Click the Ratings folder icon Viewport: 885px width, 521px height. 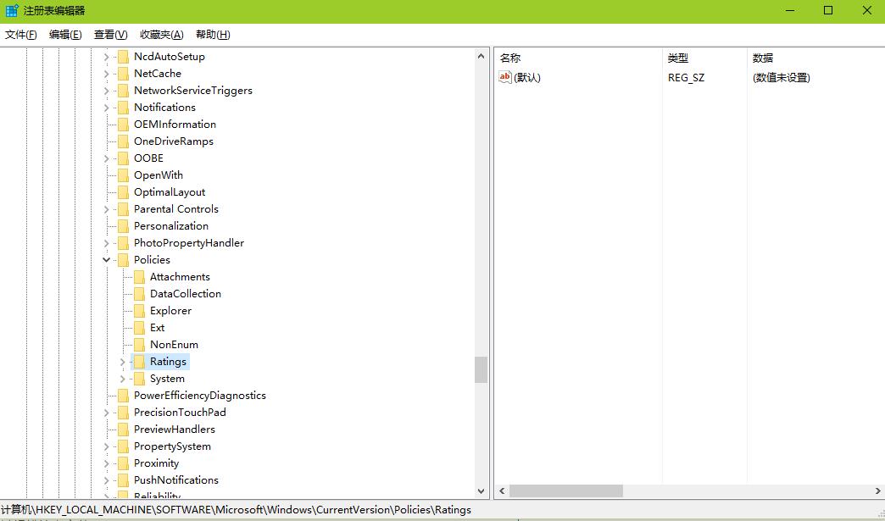139,362
